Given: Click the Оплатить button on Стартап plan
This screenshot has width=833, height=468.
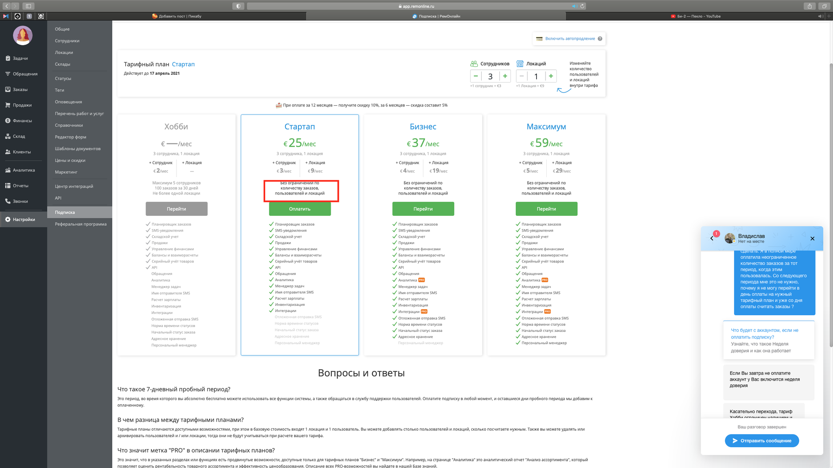Looking at the screenshot, I should click(x=300, y=208).
